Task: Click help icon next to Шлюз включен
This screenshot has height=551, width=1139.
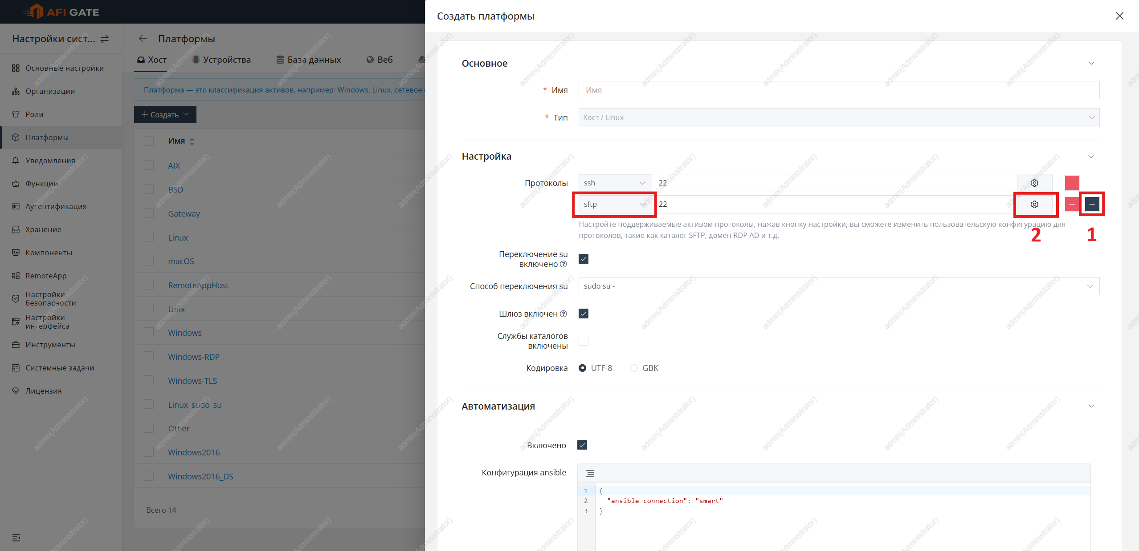Action: [563, 314]
